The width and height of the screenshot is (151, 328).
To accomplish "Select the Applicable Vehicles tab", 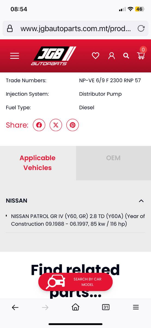I will coord(38,163).
